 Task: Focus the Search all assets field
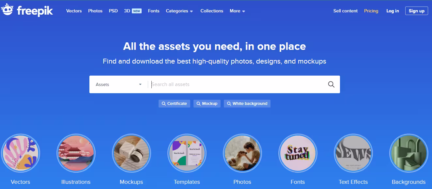(x=238, y=84)
